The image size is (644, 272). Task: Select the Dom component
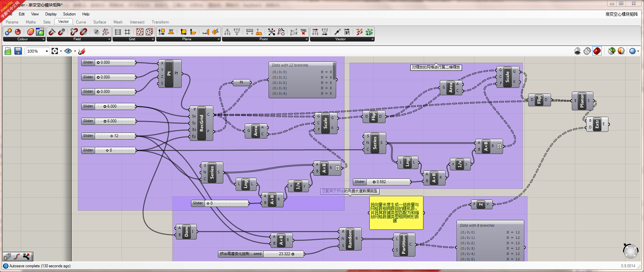tap(186, 231)
